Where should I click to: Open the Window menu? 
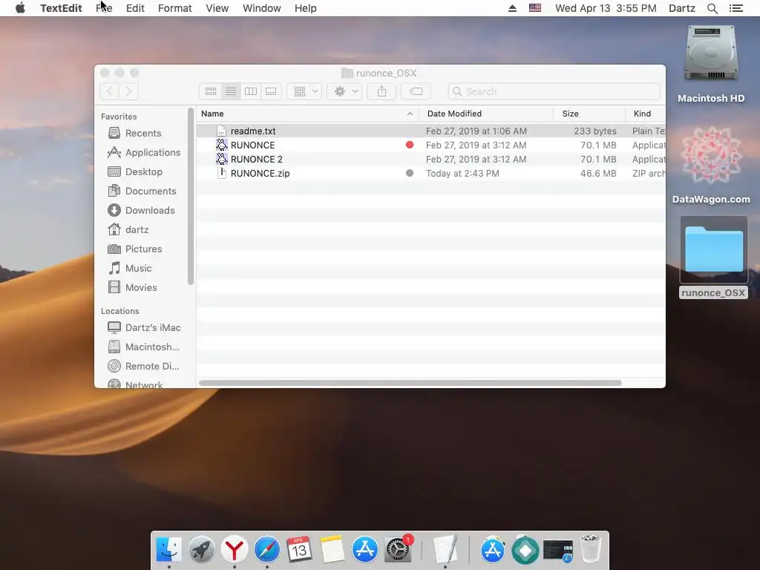pyautogui.click(x=262, y=8)
